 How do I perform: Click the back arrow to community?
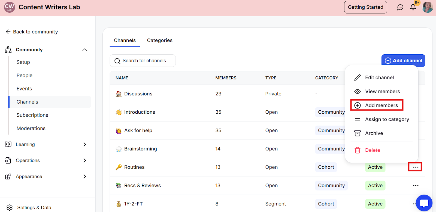(x=8, y=32)
